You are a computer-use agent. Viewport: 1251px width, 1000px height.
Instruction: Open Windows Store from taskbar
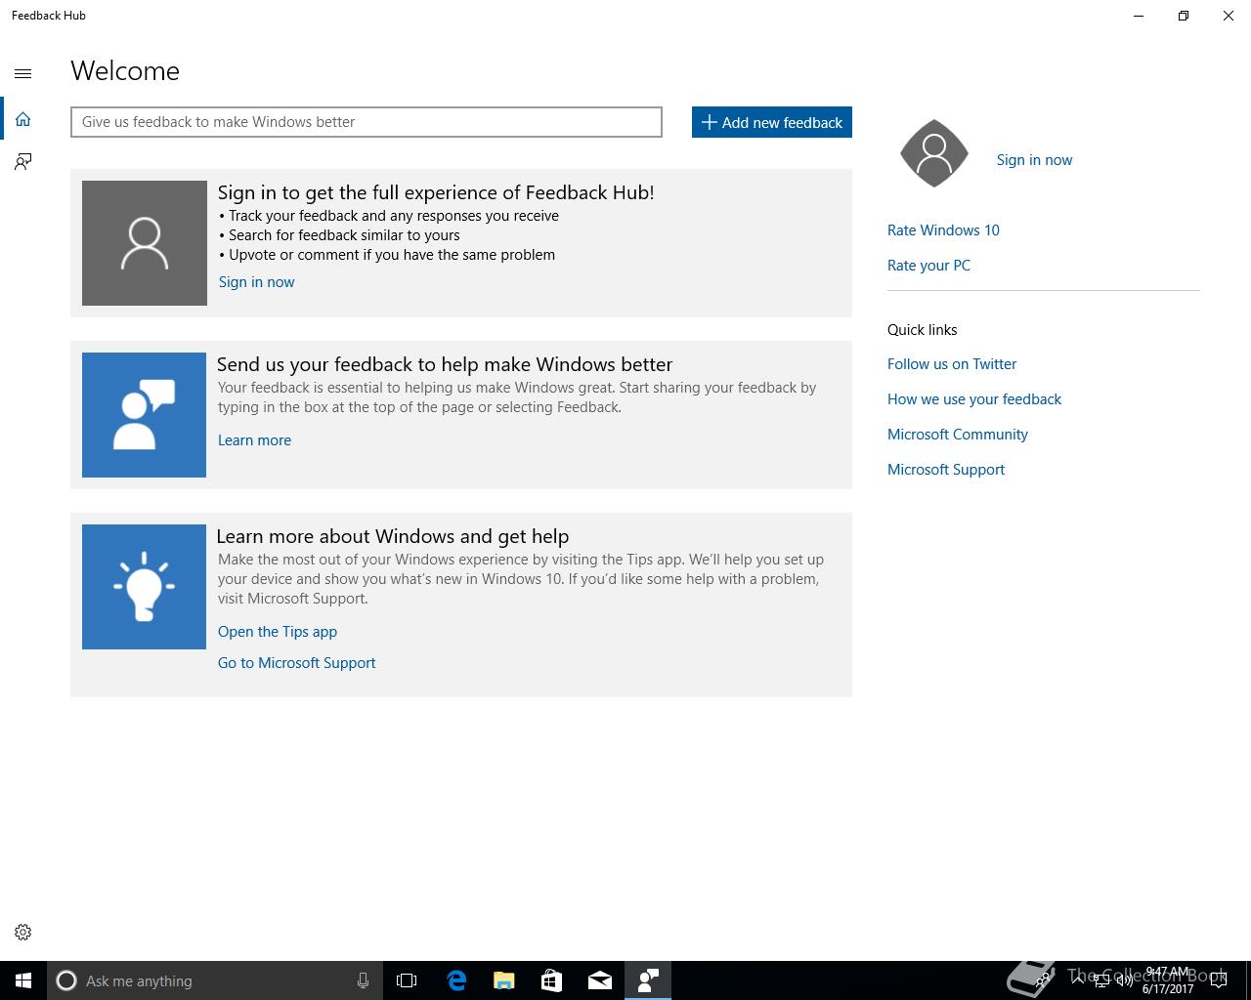tap(552, 980)
